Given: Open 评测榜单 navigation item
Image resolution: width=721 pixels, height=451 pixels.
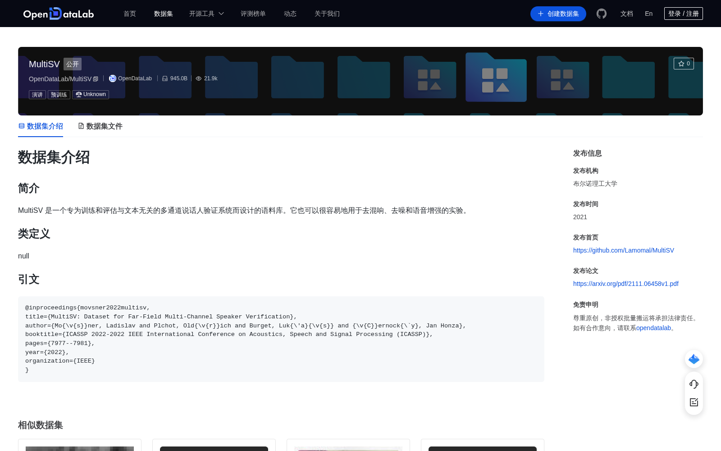Looking at the screenshot, I should 253,14.
